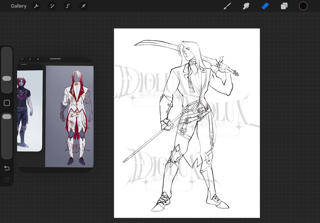Open the Layers panel
This screenshot has width=320, height=223.
click(x=284, y=6)
